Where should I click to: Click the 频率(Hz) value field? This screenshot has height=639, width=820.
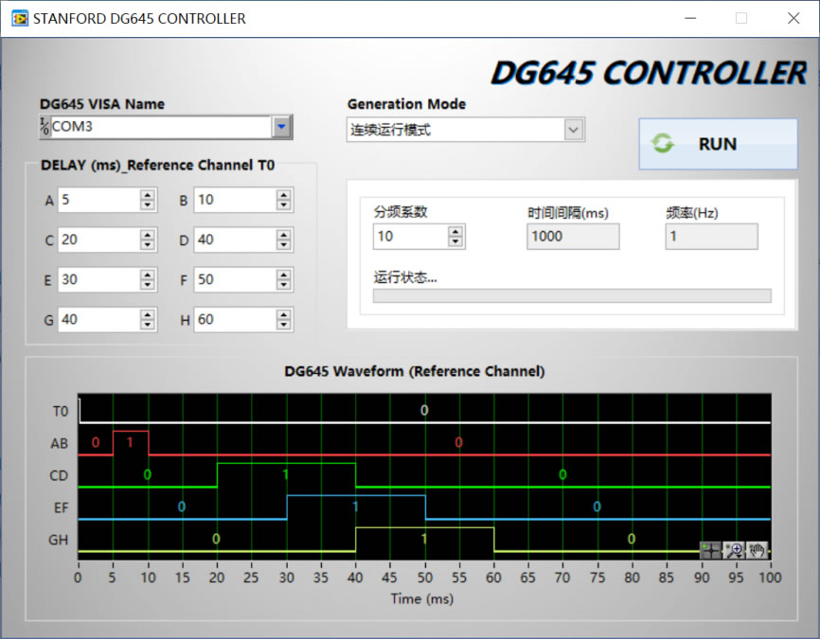(711, 236)
